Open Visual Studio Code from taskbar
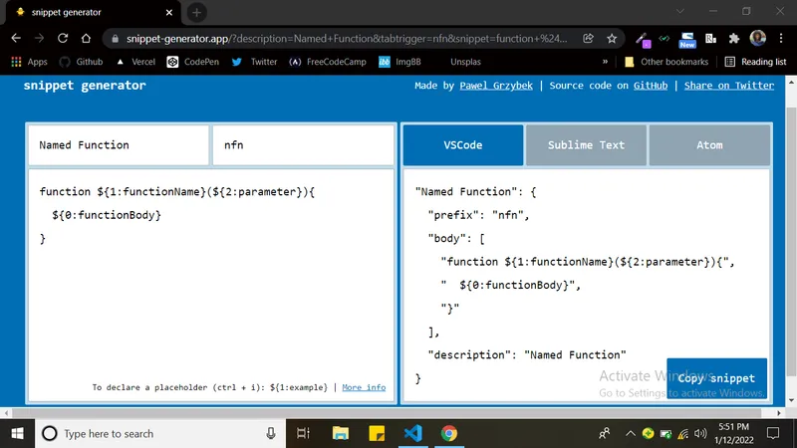The height and width of the screenshot is (448, 797). (413, 434)
